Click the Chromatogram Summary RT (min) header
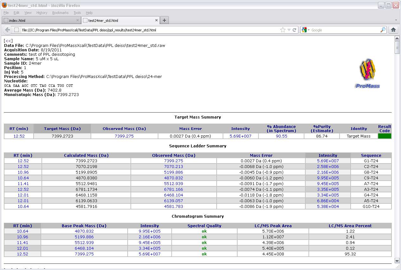Viewport: 401px width, 270px height. (x=22, y=226)
